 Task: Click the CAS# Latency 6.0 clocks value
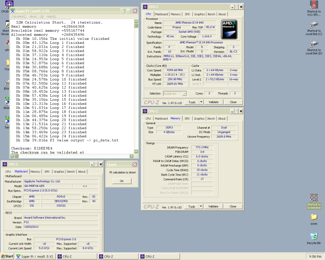(202, 156)
